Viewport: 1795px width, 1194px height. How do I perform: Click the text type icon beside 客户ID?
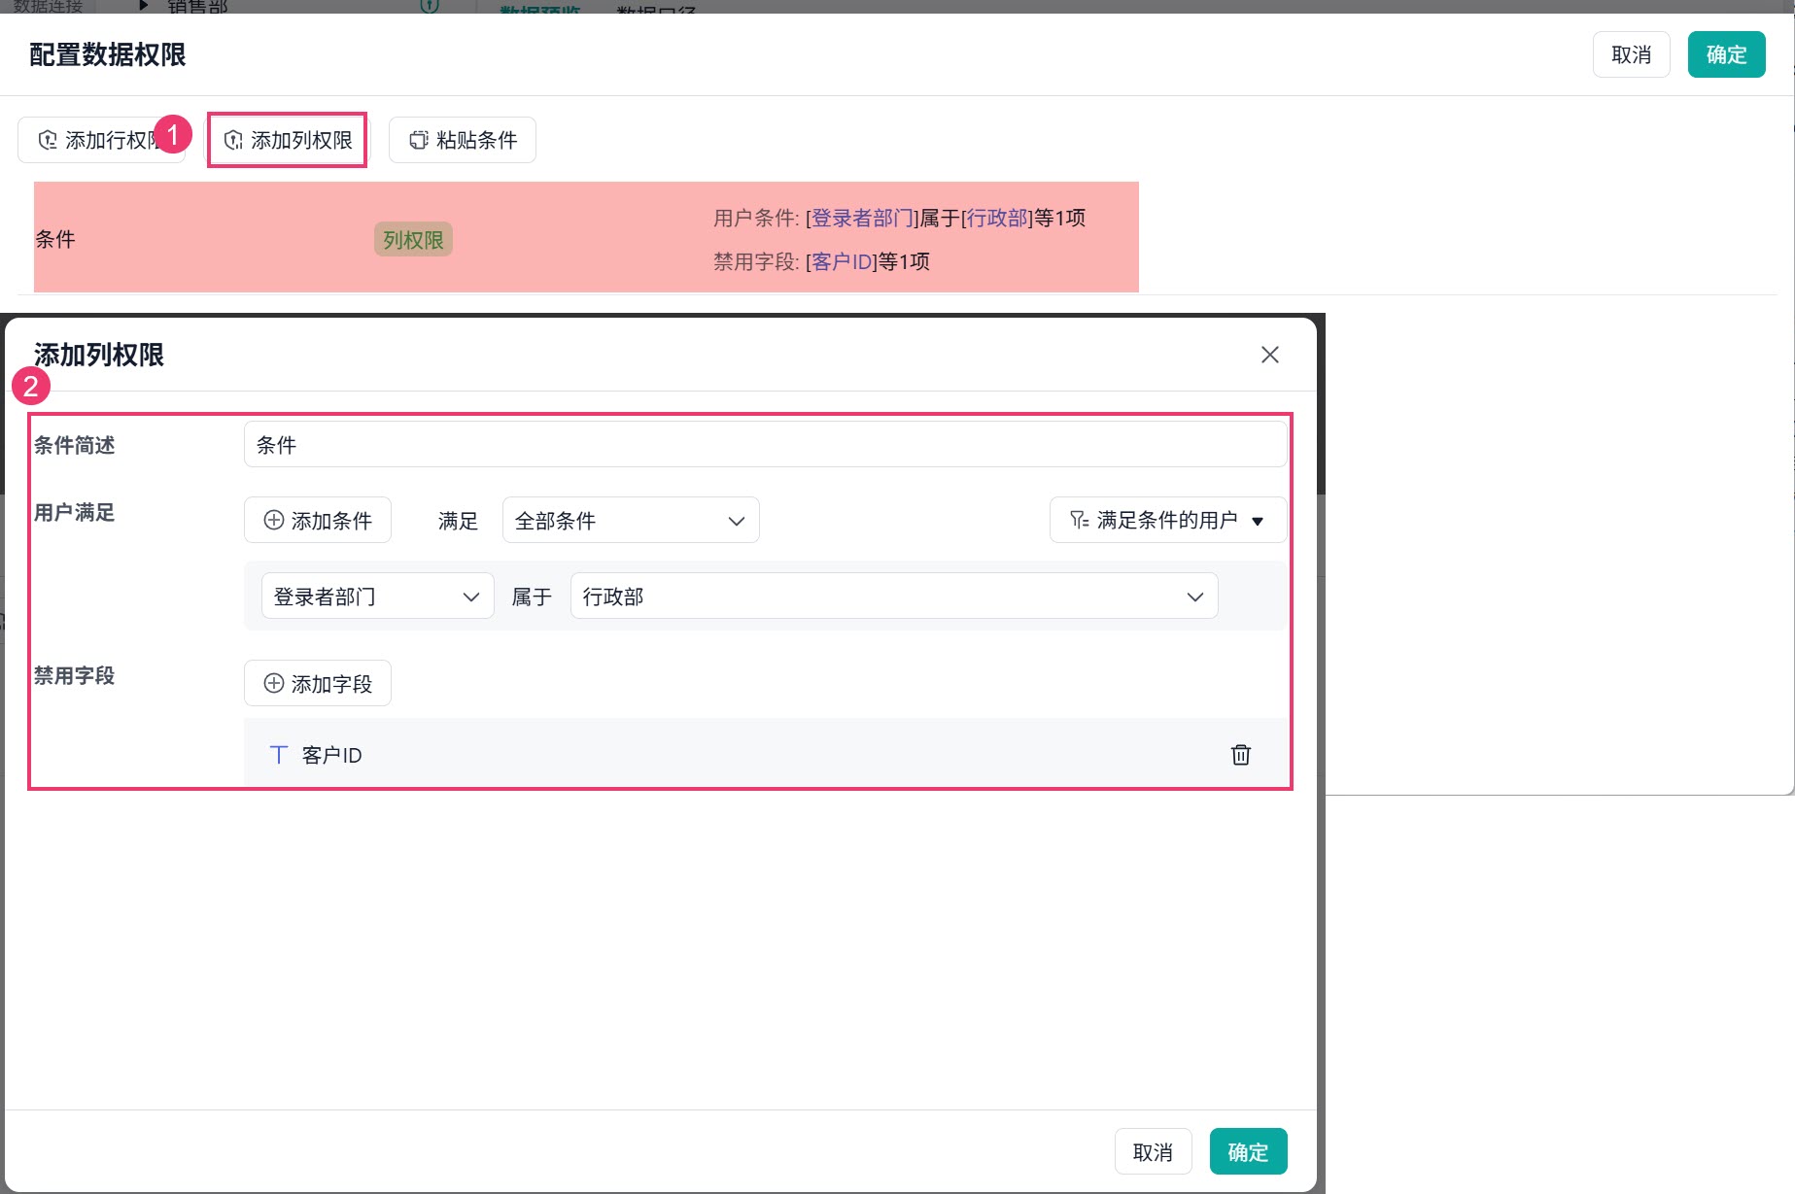click(278, 754)
